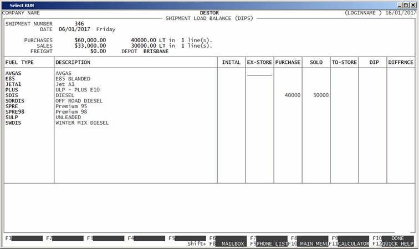The width and height of the screenshot is (419, 249).
Task: Maximize the Select RUN window
Action: 406,6
